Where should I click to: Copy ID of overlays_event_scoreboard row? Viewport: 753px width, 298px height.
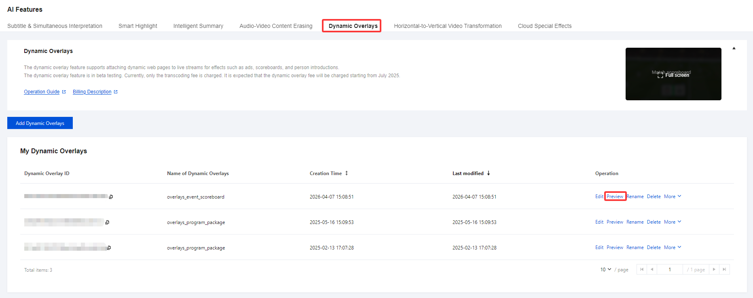111,197
